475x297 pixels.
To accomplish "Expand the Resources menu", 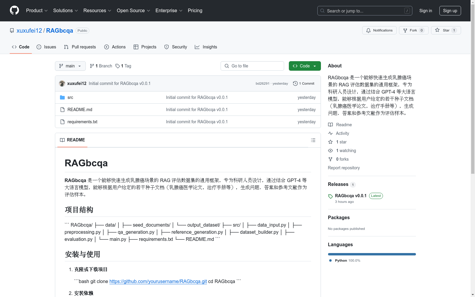I will tap(97, 10).
